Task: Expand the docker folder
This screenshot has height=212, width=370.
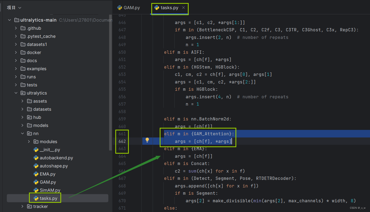Action: [x=16, y=52]
